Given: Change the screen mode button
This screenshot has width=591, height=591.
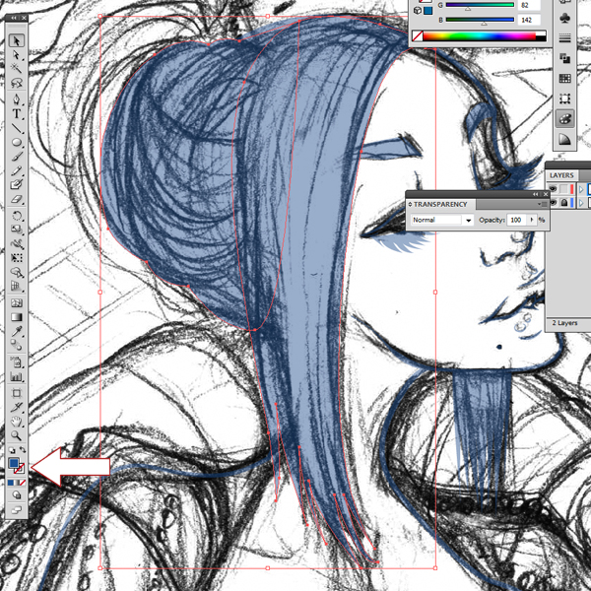Looking at the screenshot, I should [16, 510].
